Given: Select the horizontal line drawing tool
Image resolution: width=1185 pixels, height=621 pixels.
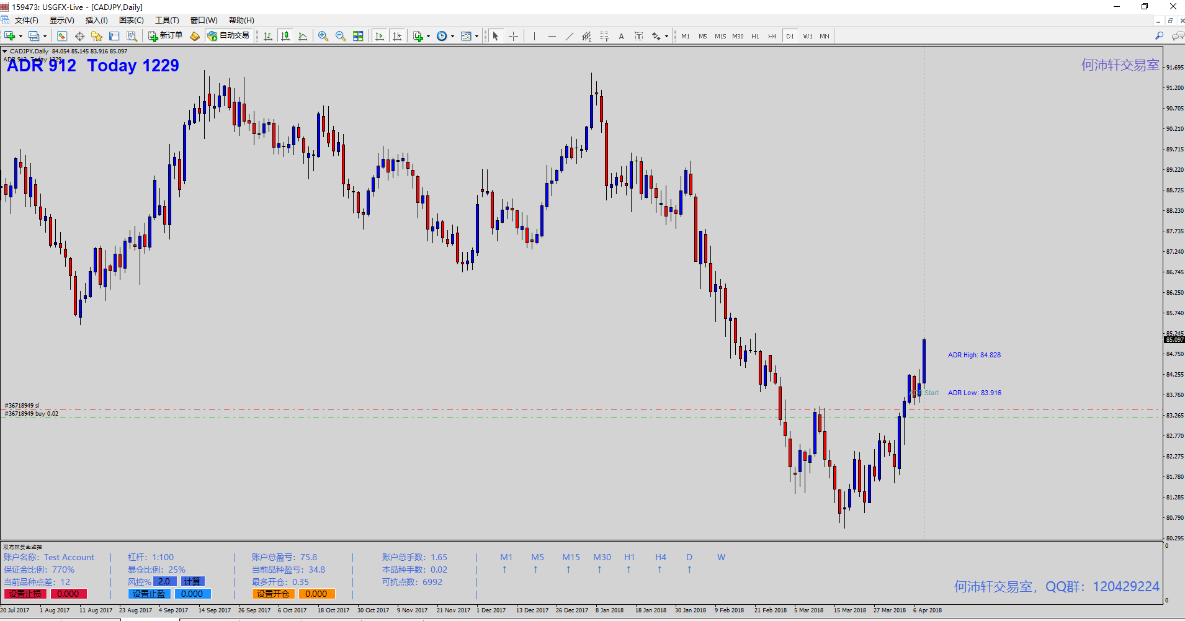Looking at the screenshot, I should [x=552, y=36].
